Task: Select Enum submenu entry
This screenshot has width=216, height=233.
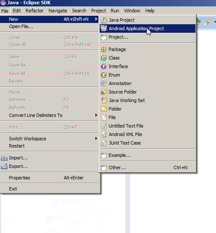Action: [147, 75]
